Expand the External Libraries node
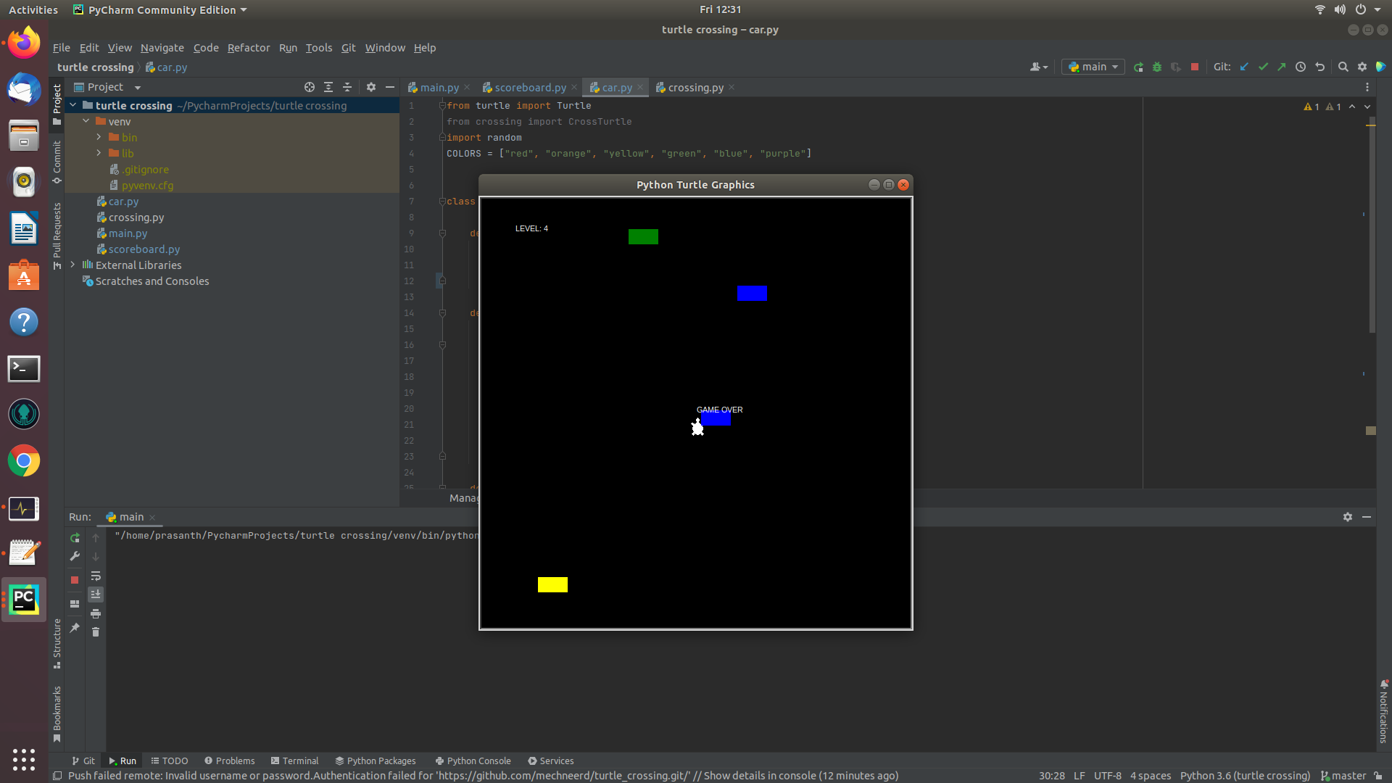 72,265
